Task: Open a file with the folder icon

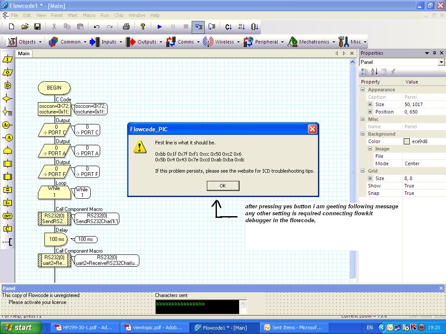Action: [25, 27]
